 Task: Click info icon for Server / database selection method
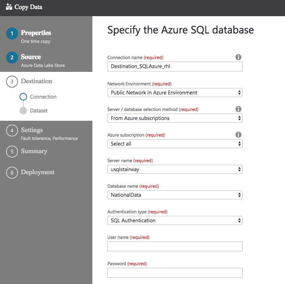238,109
